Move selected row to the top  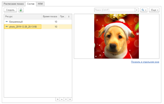pyautogui.click(x=58, y=99)
